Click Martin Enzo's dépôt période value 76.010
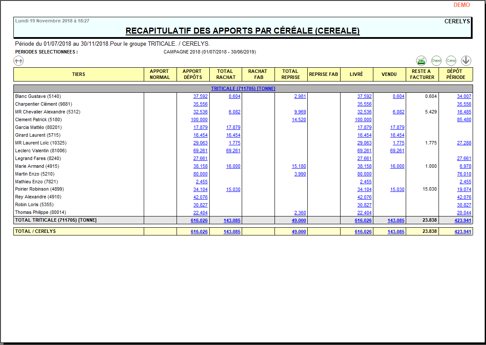Screen dimensions: 486x345 [x=464, y=174]
